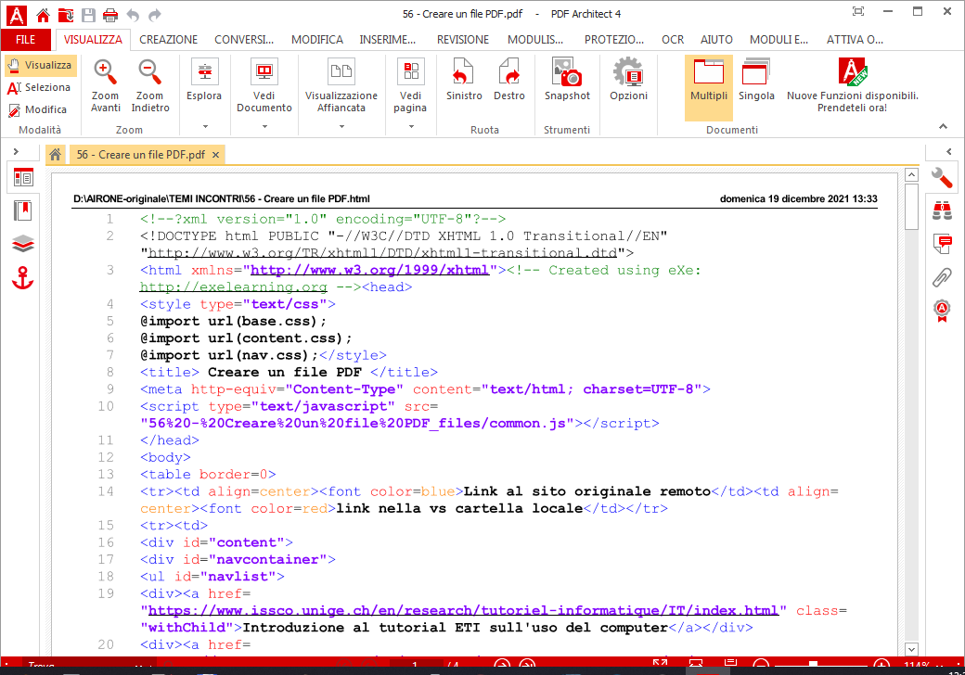Expand the Vedi pagina dropdown
Image resolution: width=965 pixels, height=675 pixels.
pos(411,127)
